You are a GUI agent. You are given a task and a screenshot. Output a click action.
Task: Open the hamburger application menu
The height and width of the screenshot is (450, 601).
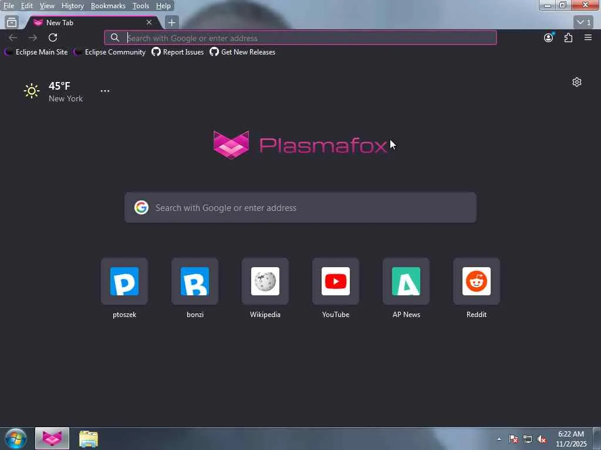click(588, 37)
